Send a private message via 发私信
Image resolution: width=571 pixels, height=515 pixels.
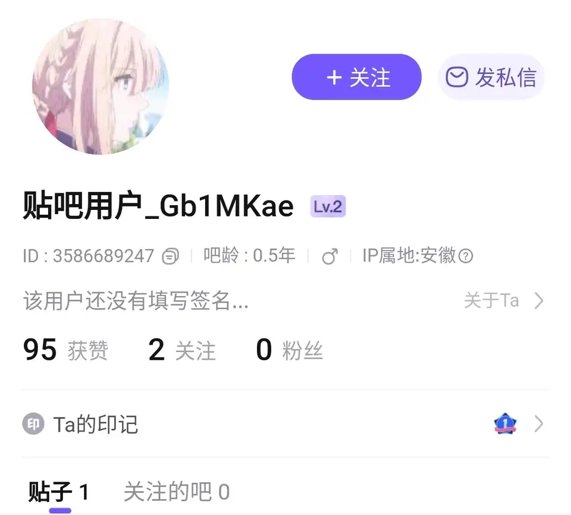click(x=491, y=77)
